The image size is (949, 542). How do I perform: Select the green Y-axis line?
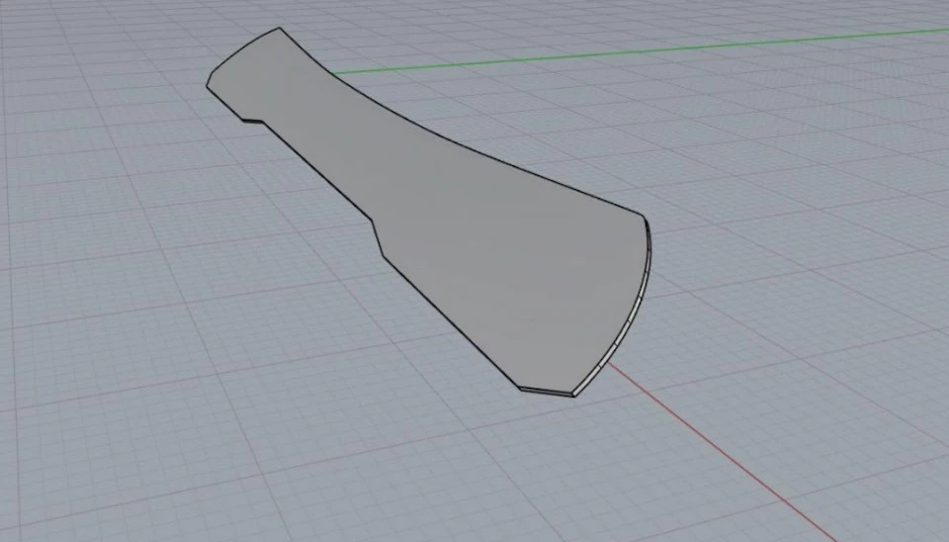click(641, 50)
